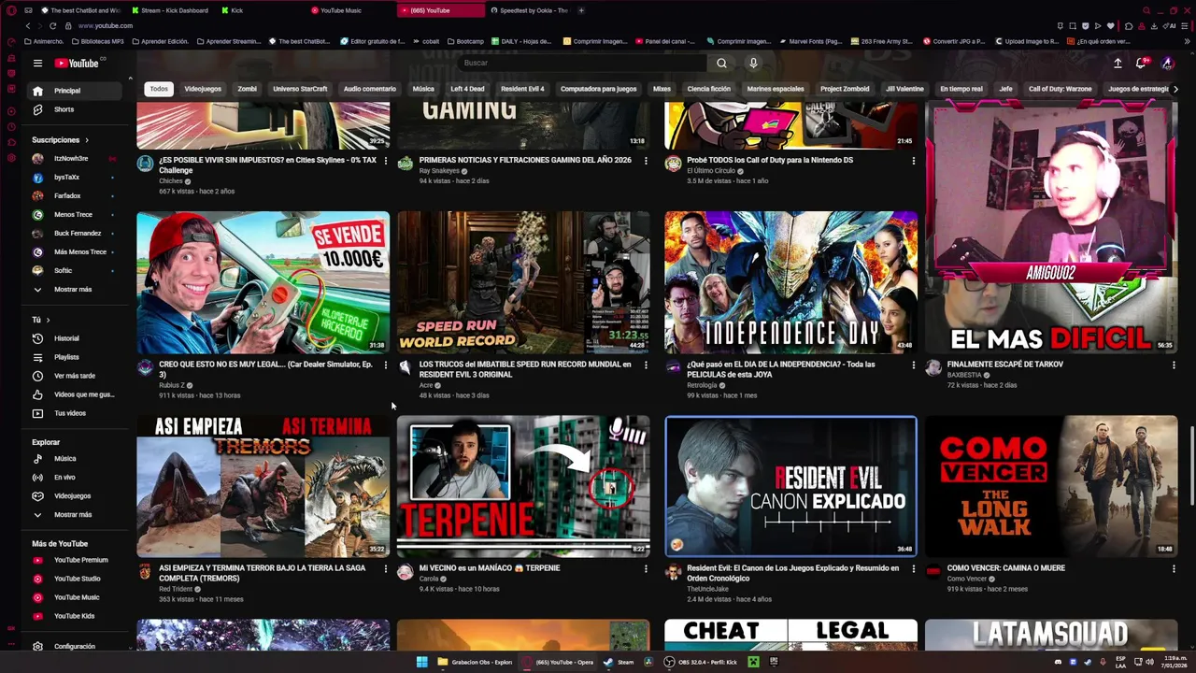Open Configuración in sidebar

coord(75,646)
